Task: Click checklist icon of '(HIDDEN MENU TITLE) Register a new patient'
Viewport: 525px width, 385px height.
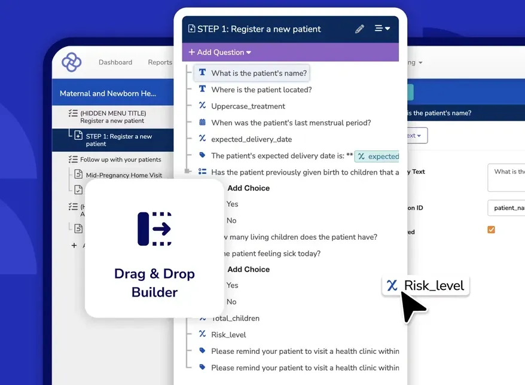Action: point(73,113)
